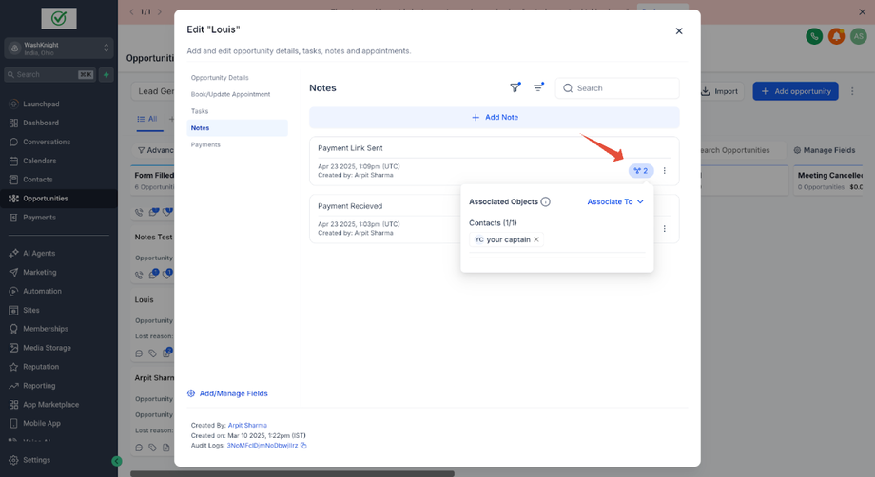The height and width of the screenshot is (477, 875).
Task: Click the associated objects count badge
Action: 641,171
